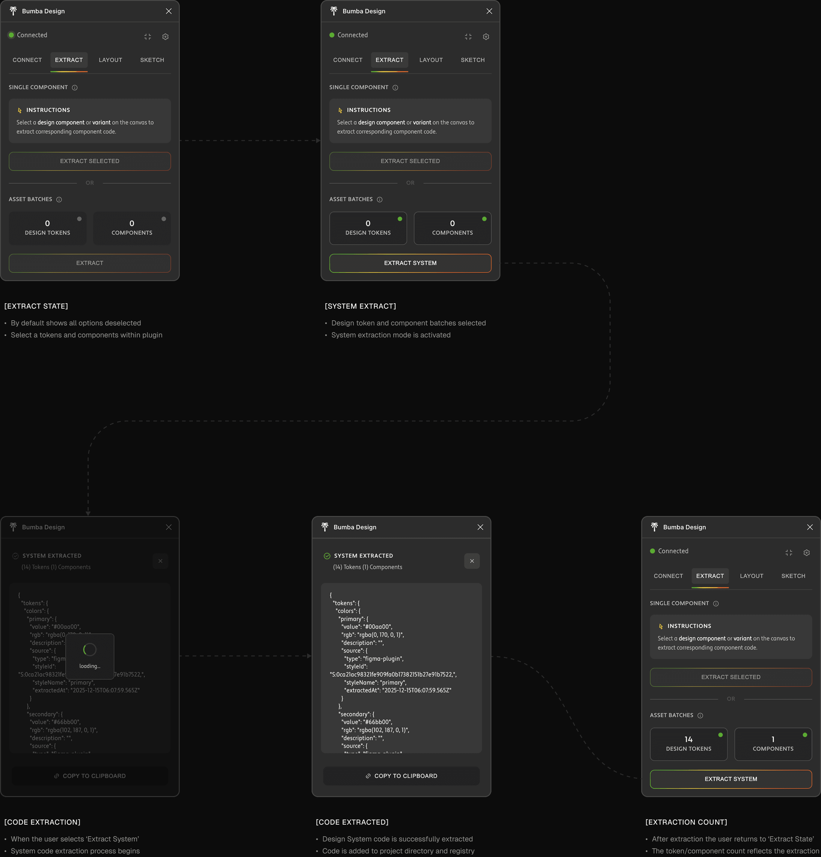
Task: Open Connect tab in bottom-right panel
Action: 668,576
